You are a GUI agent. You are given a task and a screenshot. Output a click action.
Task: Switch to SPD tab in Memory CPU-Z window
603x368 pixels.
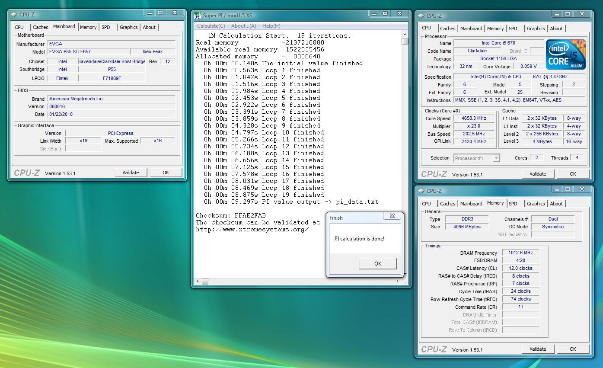point(513,204)
